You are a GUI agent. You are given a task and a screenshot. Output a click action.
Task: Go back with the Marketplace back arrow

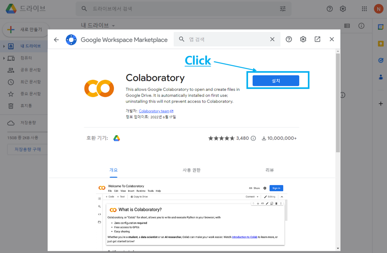pos(56,40)
